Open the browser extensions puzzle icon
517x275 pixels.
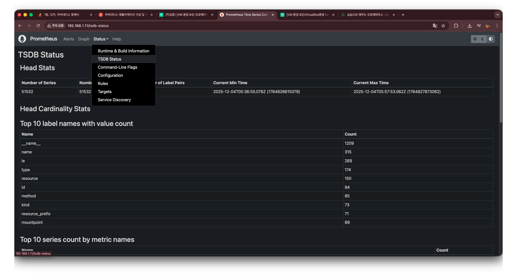(x=456, y=26)
